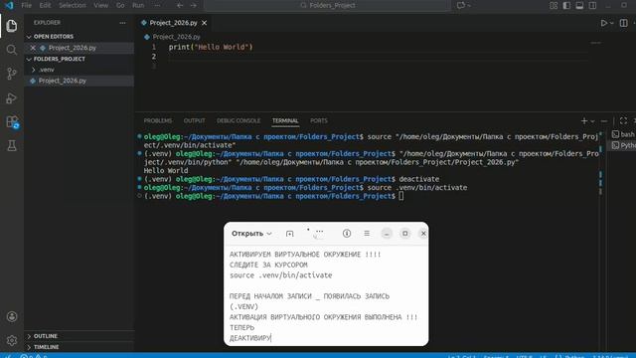Open the Открыть dropdown in text editor
636x358 pixels.
(251, 234)
